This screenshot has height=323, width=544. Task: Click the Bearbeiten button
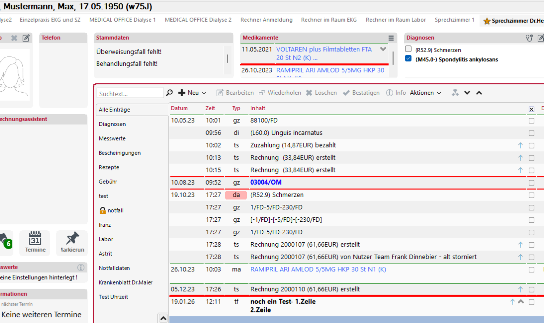[x=235, y=93]
